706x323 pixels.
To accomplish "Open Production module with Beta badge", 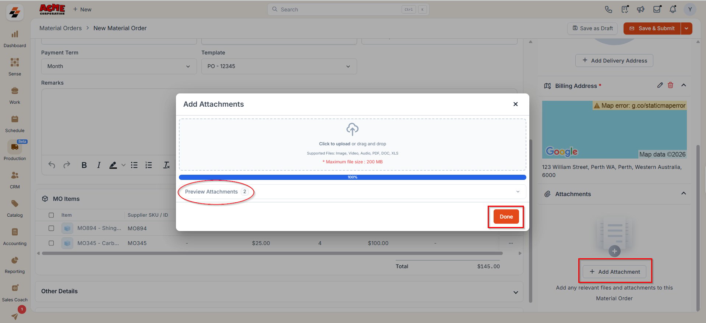I will 15,151.
